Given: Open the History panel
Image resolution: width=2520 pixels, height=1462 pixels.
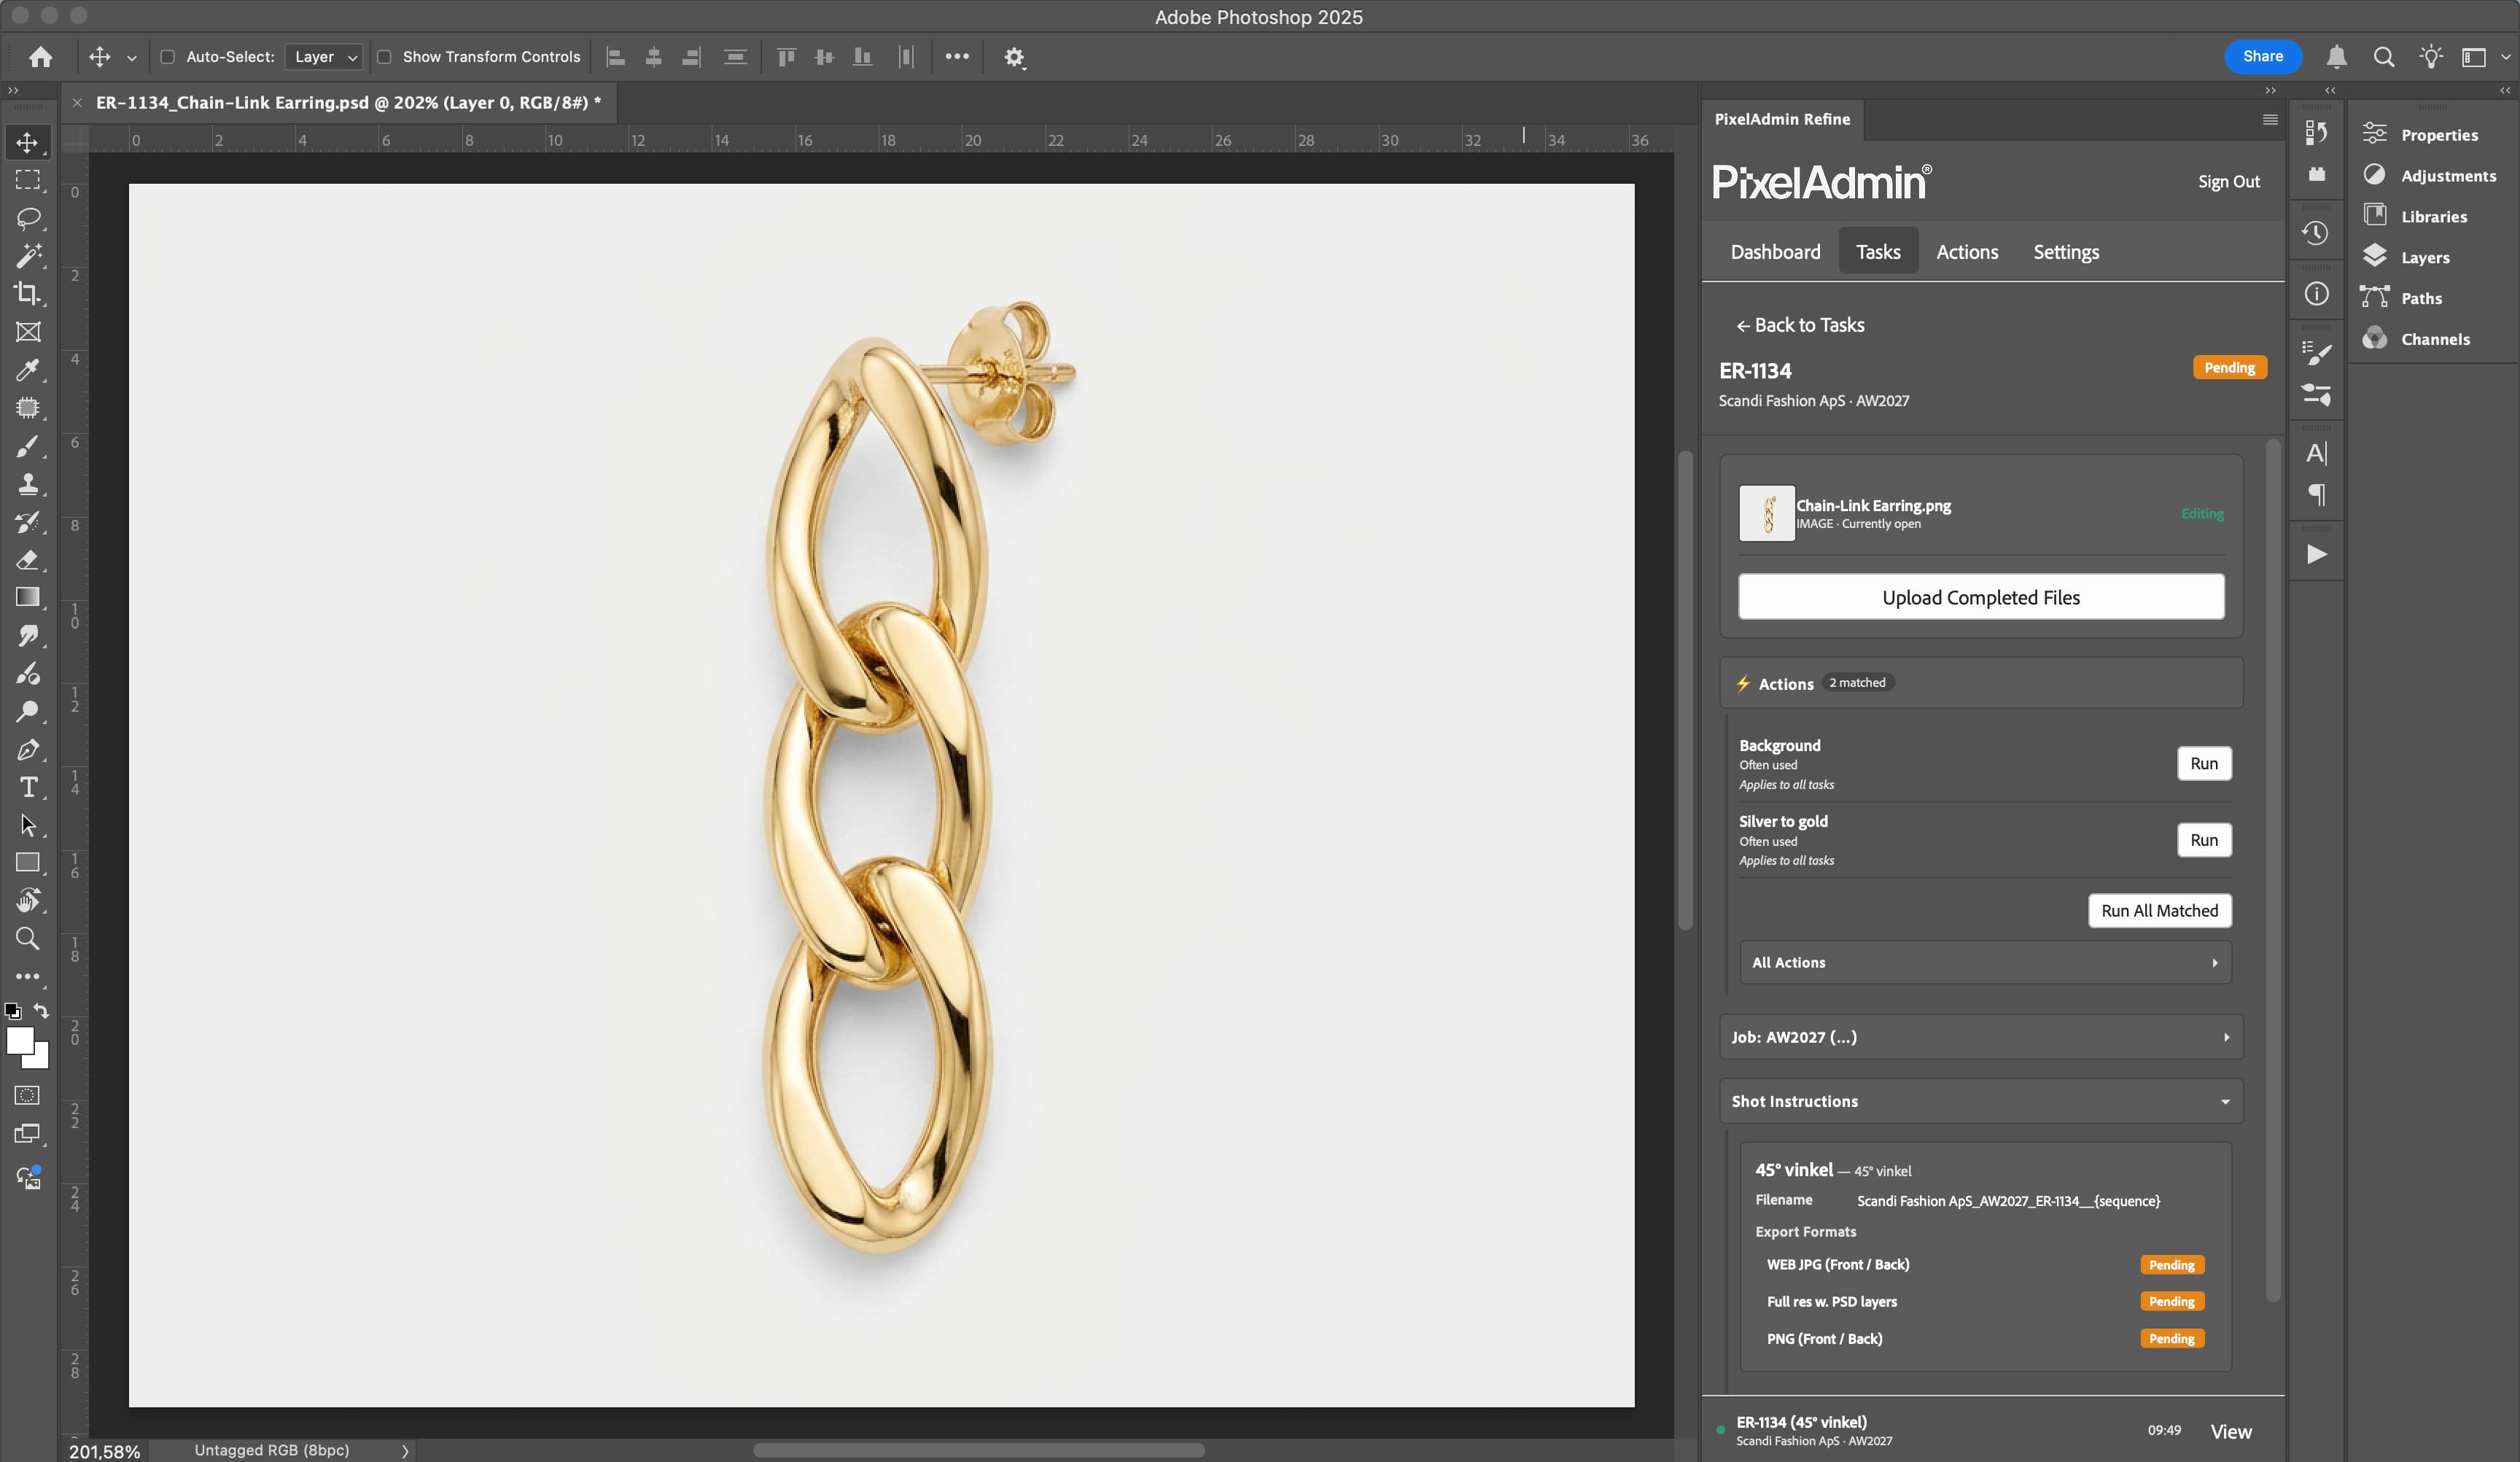Looking at the screenshot, I should click(2317, 232).
